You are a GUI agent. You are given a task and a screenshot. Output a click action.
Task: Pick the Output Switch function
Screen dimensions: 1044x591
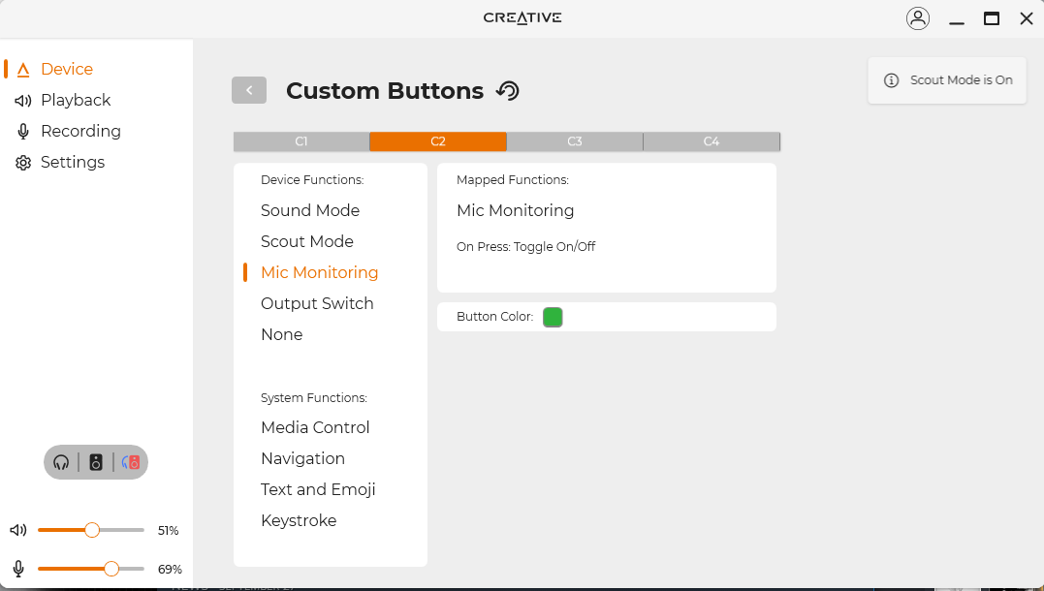[x=317, y=303]
